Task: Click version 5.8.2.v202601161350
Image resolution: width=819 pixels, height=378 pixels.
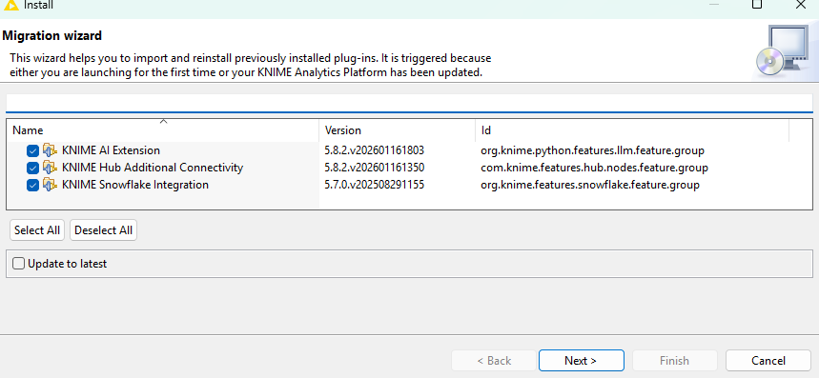Action: [374, 168]
